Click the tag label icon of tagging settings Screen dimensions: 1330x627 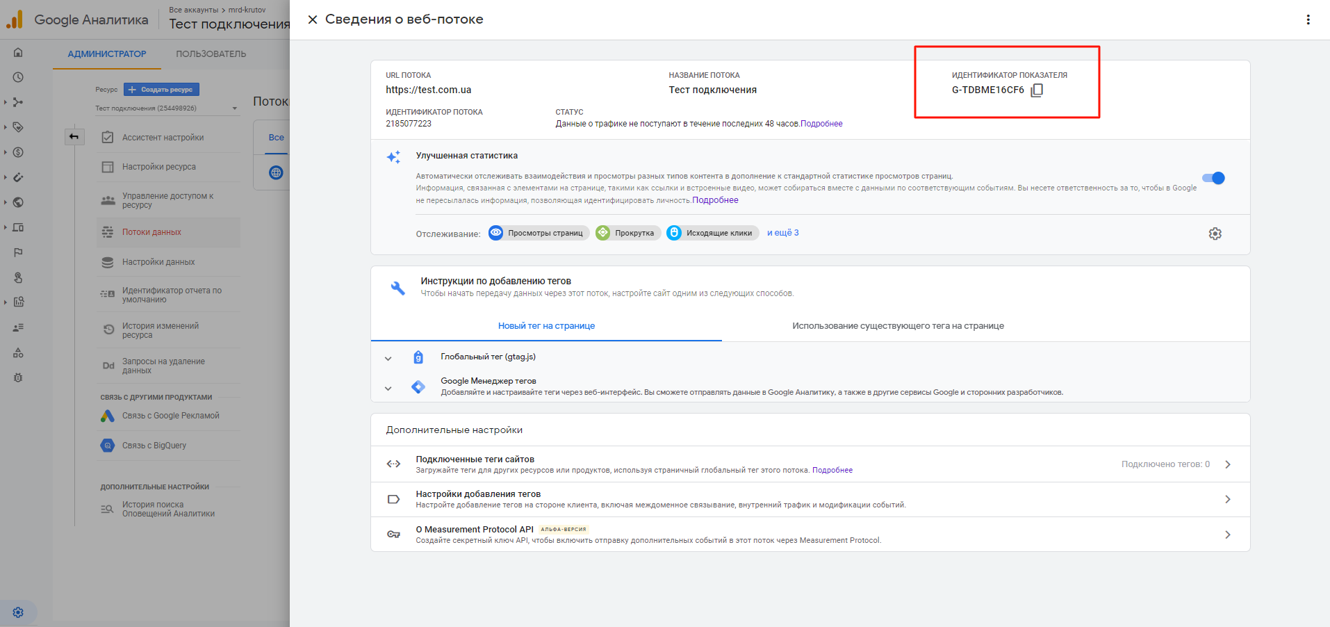(x=393, y=499)
